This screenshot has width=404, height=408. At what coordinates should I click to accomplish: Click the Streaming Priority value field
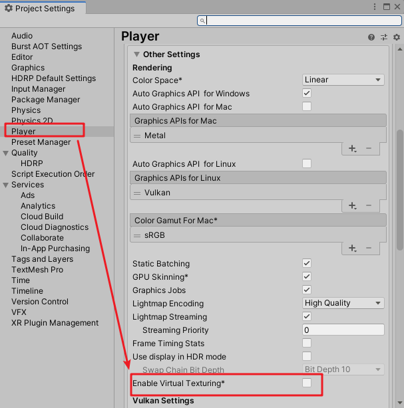(x=343, y=330)
